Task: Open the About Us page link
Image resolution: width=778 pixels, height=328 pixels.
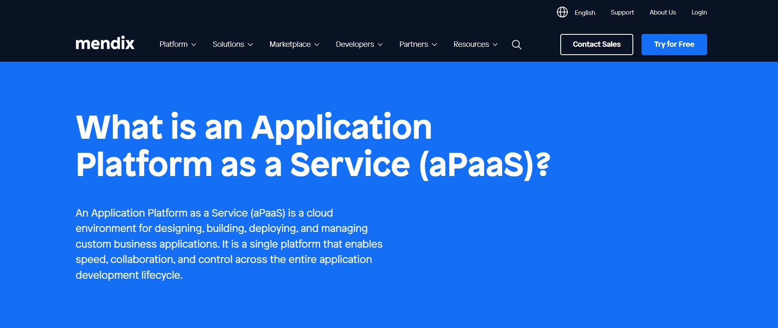Action: coord(663,12)
